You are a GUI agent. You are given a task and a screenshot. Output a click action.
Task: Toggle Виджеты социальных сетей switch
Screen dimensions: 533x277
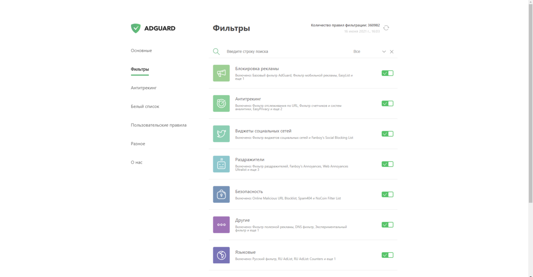[x=387, y=133]
